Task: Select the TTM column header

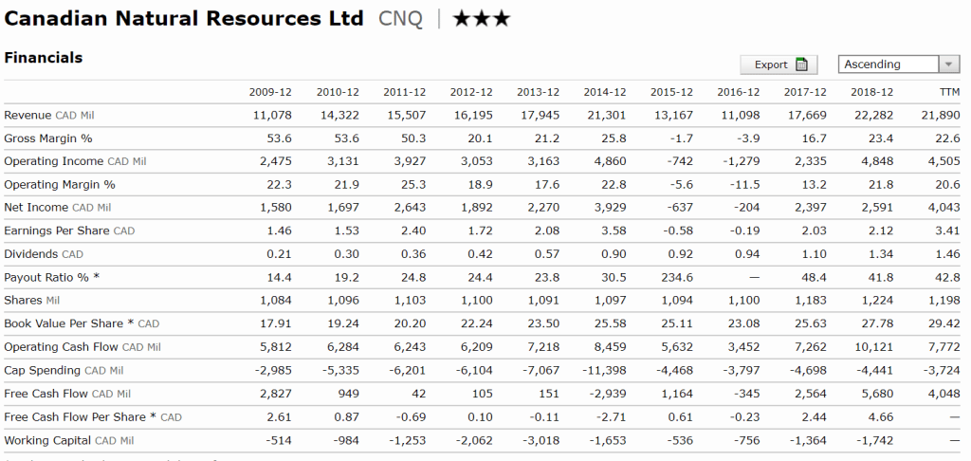Action: 949,92
